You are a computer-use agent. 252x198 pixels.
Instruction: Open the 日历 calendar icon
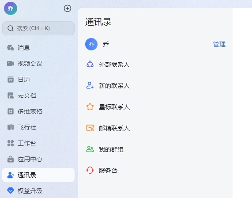[x=11, y=80]
